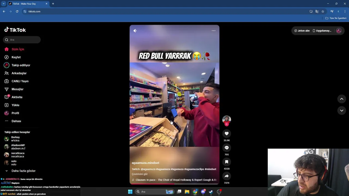This screenshot has width=349, height=196.
Task: Open the comments bubble showing 705
Action: pyautogui.click(x=227, y=148)
